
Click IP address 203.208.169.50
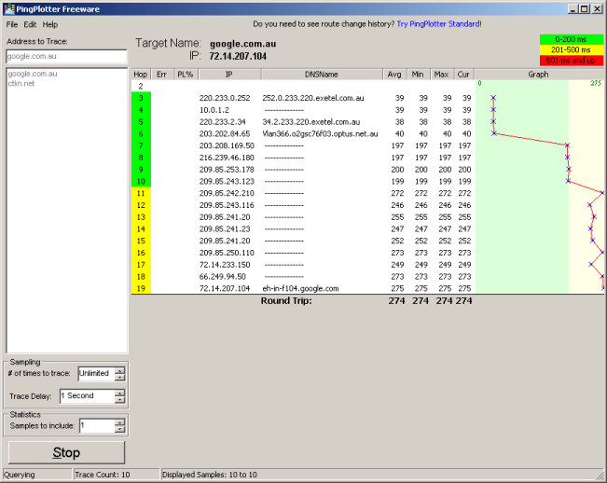click(x=227, y=145)
